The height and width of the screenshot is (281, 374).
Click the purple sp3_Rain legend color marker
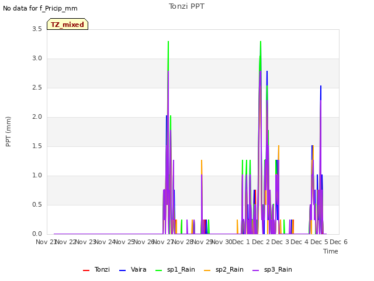tap(255, 270)
